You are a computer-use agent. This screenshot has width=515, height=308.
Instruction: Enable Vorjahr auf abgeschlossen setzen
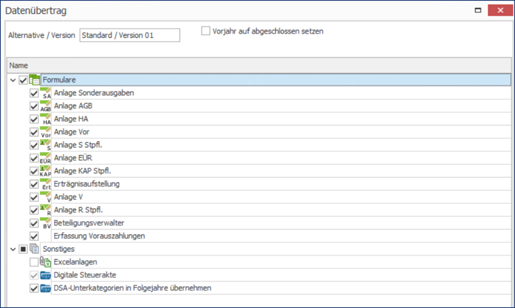tap(206, 31)
